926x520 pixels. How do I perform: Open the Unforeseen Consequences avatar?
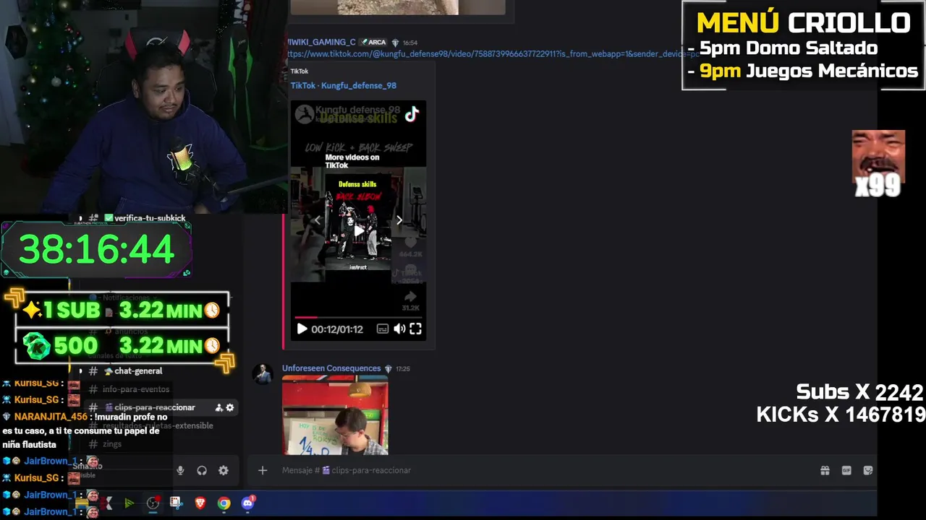pyautogui.click(x=263, y=374)
